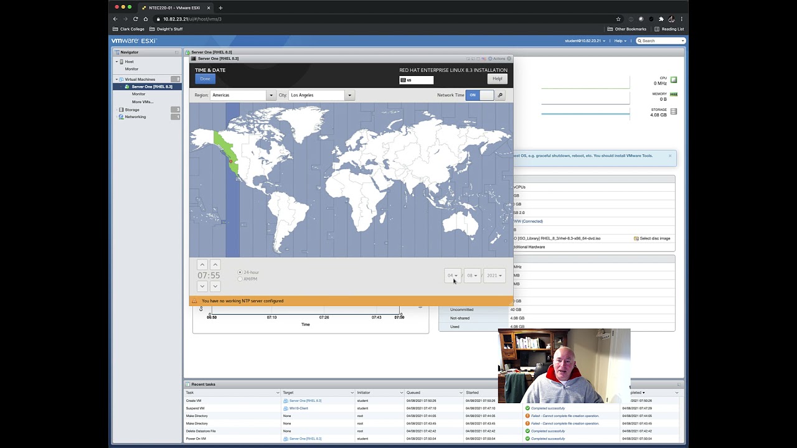Open the installer Help! button
Viewport: 797px width, 448px height.
click(497, 79)
